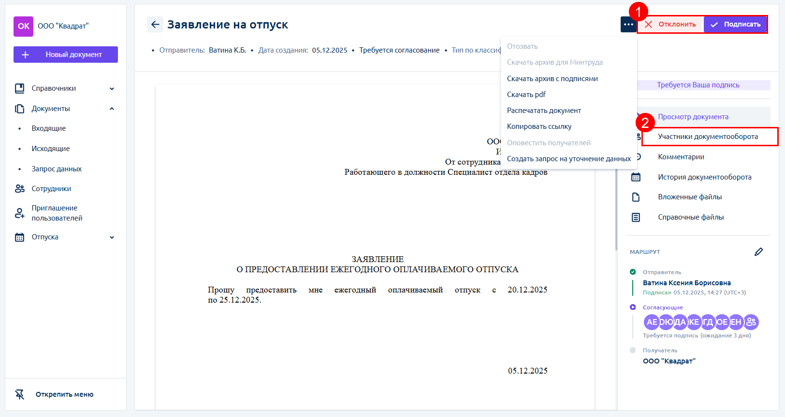Expand the Справочники section
785x417 pixels.
(112, 88)
